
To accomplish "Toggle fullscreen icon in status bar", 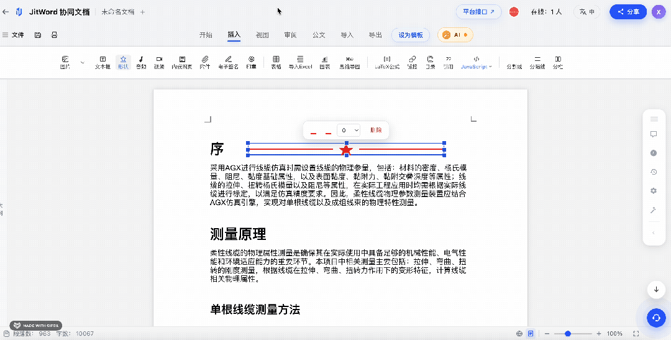I will tap(636, 334).
